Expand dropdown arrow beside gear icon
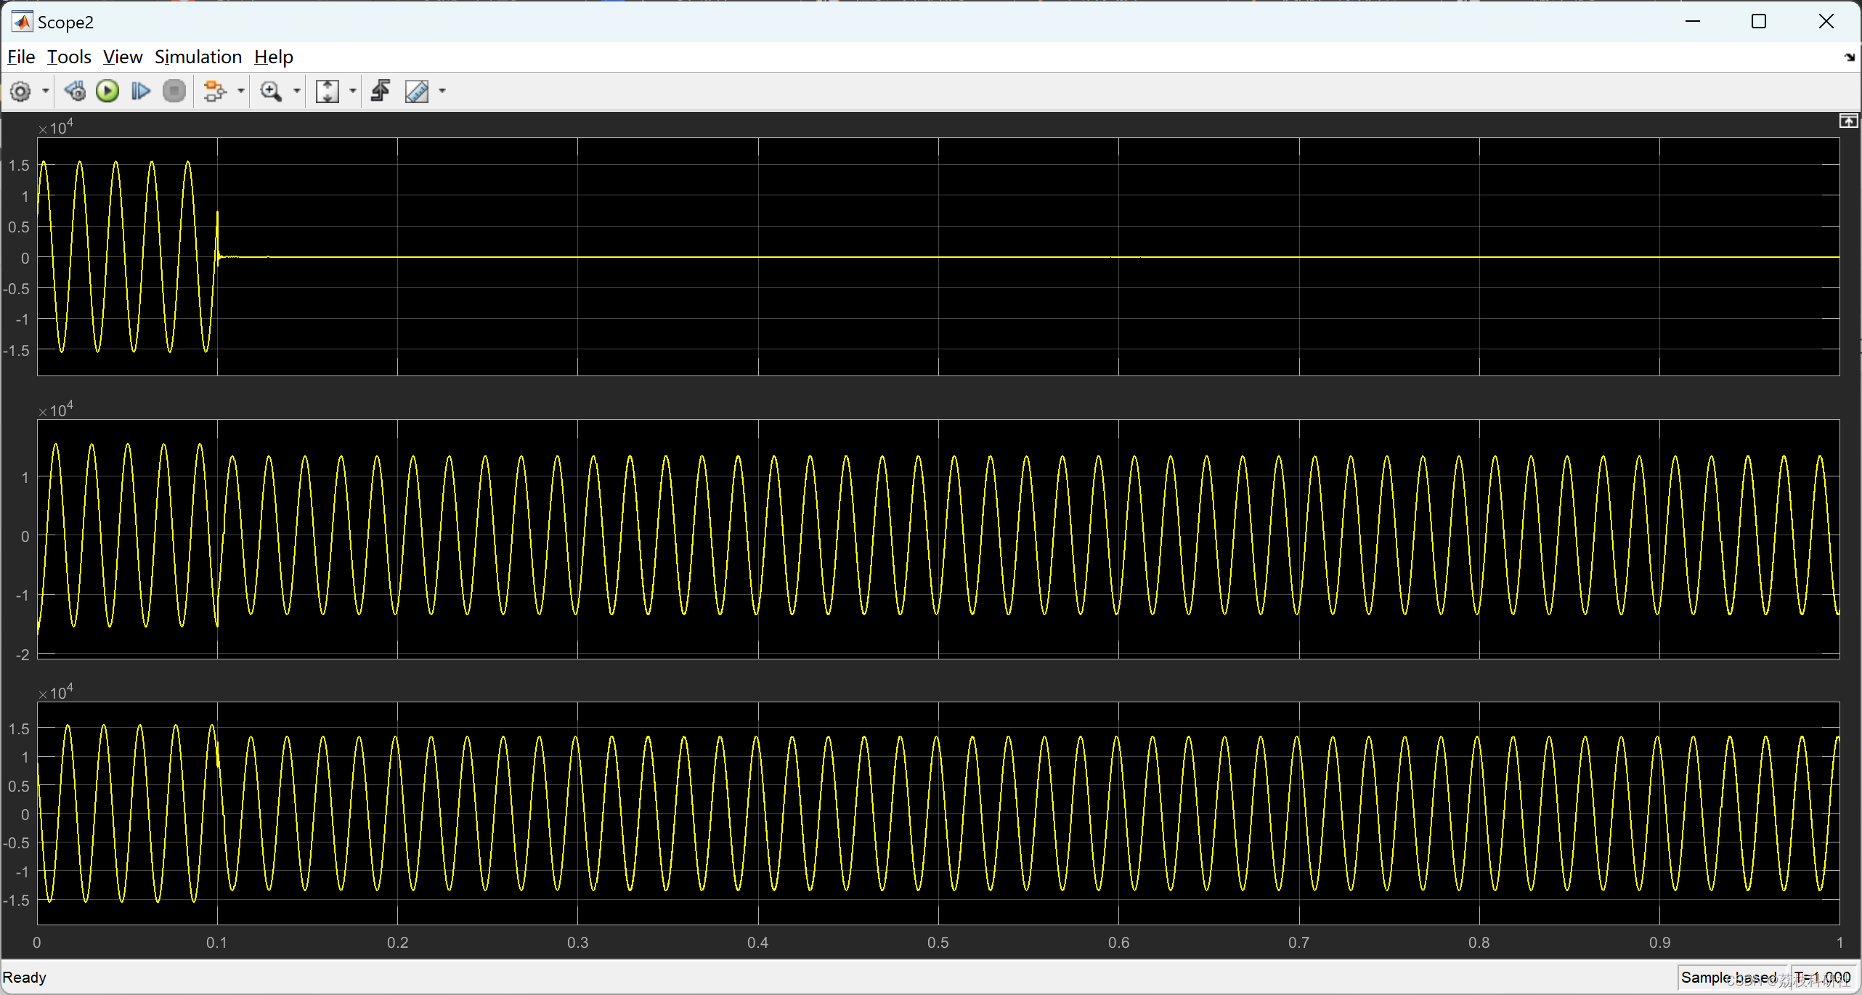The height and width of the screenshot is (995, 1862). (x=46, y=92)
